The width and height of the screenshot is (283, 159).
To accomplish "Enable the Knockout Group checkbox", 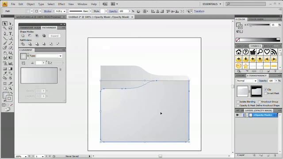I will point(260,102).
